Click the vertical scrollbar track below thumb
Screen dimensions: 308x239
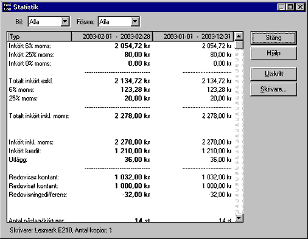click(x=239, y=132)
